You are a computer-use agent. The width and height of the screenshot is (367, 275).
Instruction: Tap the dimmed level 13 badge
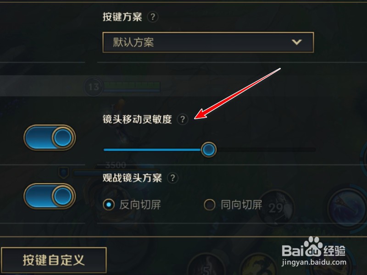94,87
